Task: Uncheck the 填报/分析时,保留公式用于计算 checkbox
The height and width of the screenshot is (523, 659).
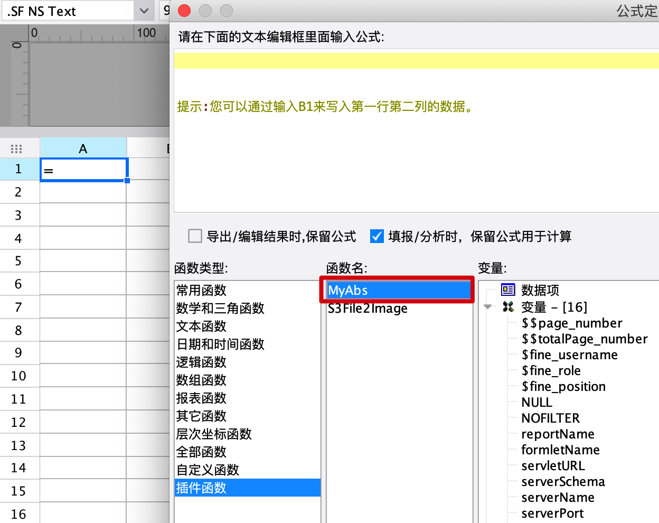Action: (377, 236)
